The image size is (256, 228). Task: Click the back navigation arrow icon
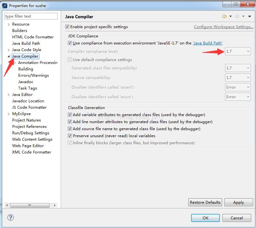click(x=224, y=16)
